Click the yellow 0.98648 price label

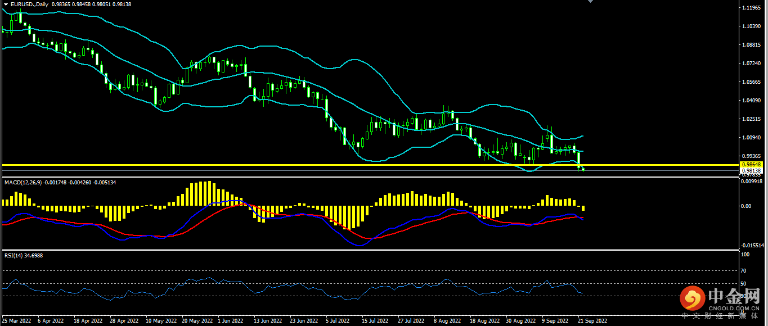(x=751, y=165)
